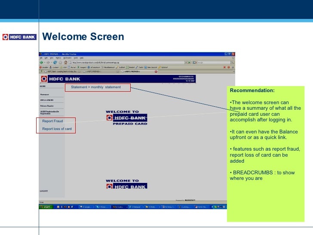Click the HDFC Bank logo in page header

click(61, 79)
